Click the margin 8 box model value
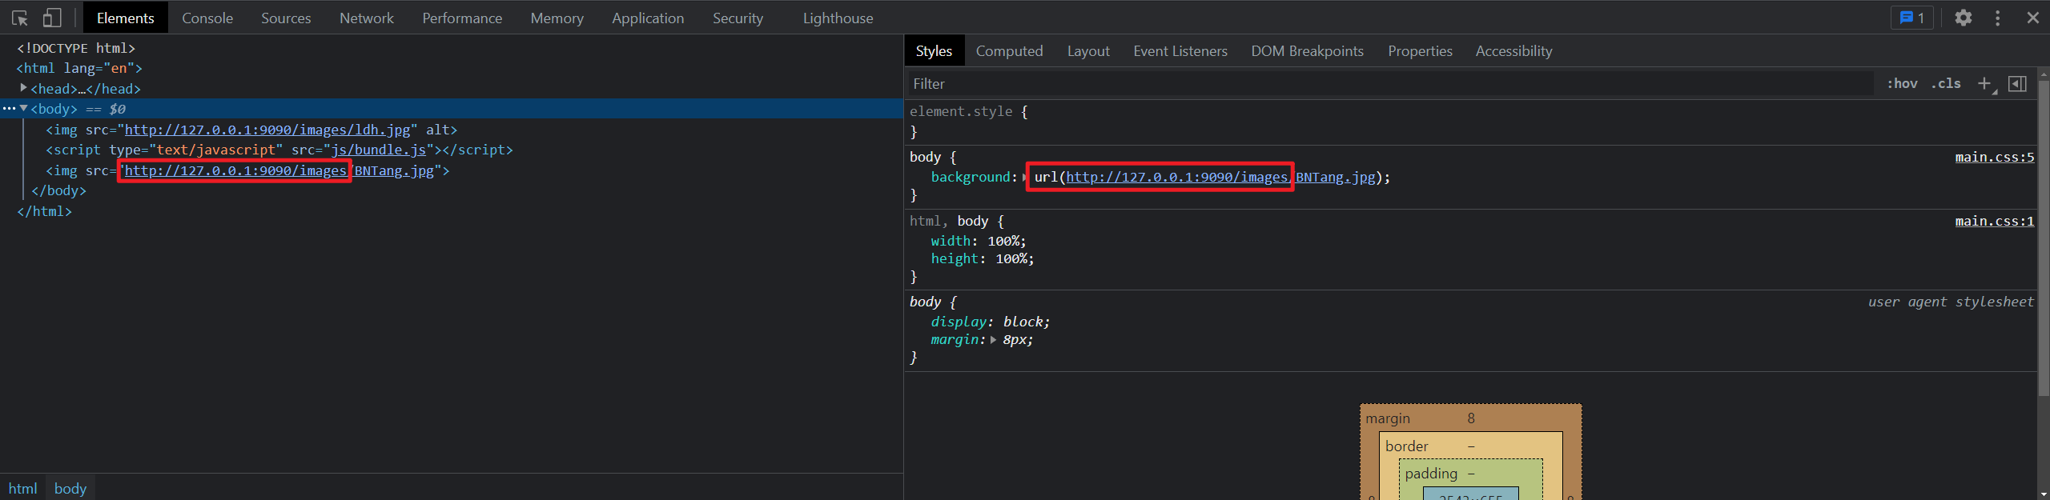Image resolution: width=2050 pixels, height=500 pixels. click(1471, 418)
